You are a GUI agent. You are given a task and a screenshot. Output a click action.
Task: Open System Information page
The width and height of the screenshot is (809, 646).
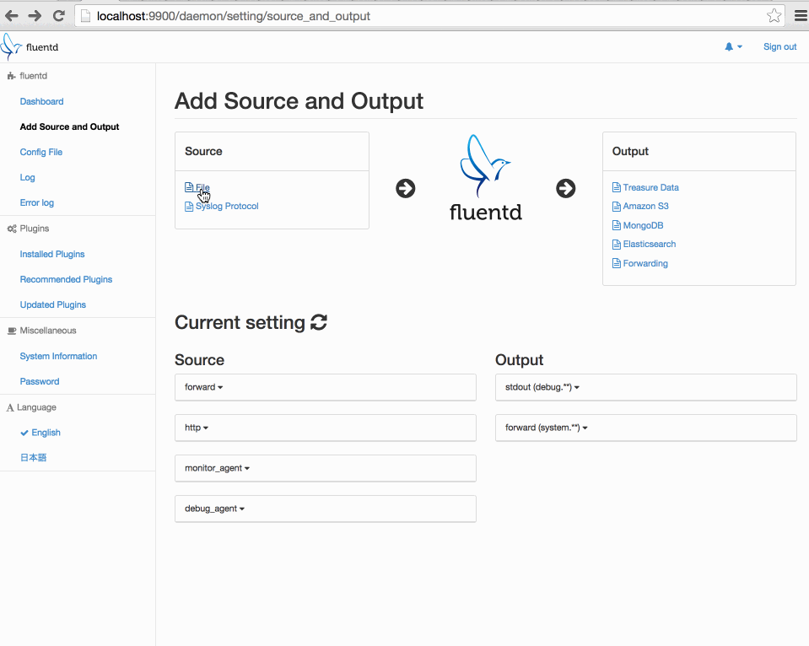pyautogui.click(x=58, y=356)
